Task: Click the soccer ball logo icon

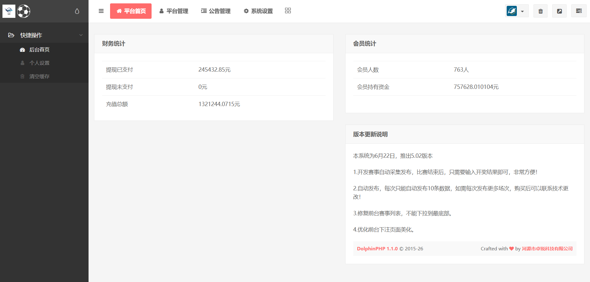Action: pyautogui.click(x=24, y=11)
